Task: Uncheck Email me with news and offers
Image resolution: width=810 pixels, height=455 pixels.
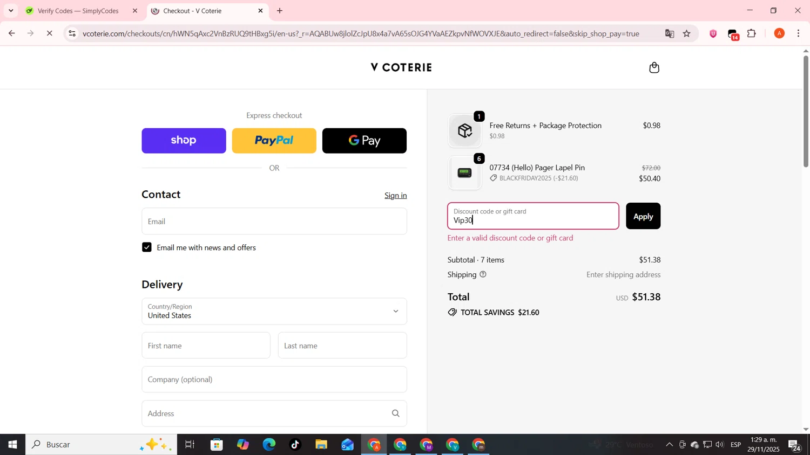Action: (147, 247)
